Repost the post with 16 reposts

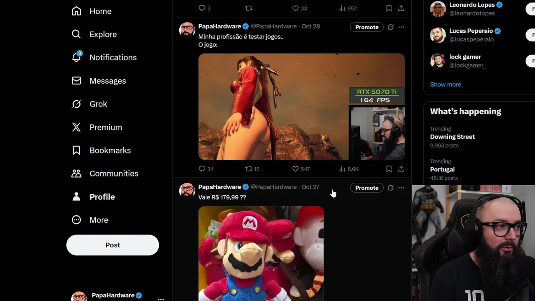(x=252, y=169)
